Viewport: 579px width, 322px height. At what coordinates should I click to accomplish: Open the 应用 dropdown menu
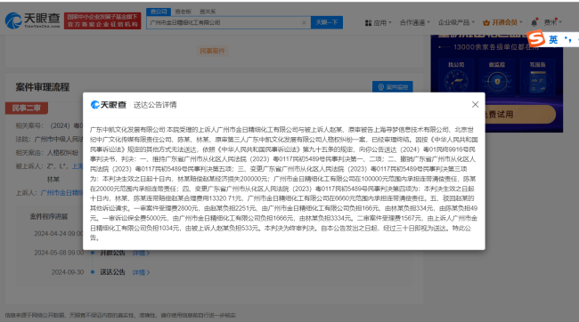coord(378,23)
